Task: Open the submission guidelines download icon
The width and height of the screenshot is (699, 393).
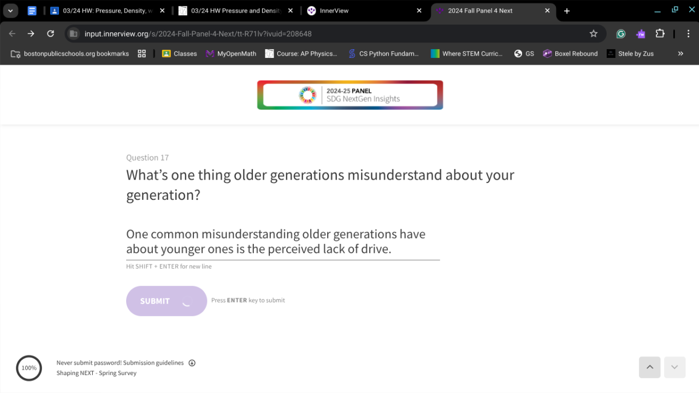Action: coord(192,363)
